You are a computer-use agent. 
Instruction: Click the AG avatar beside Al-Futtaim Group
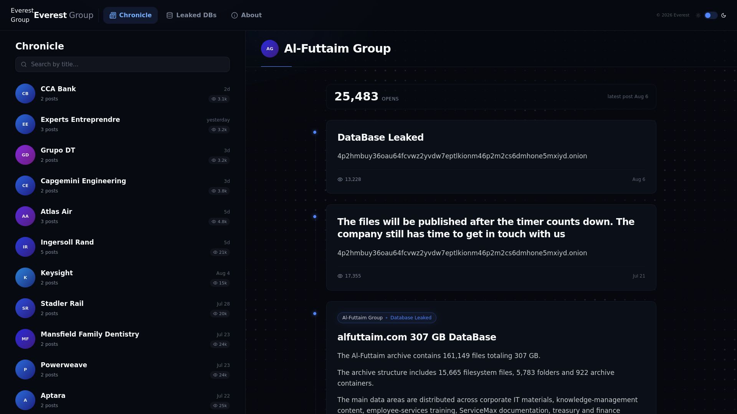pos(270,49)
